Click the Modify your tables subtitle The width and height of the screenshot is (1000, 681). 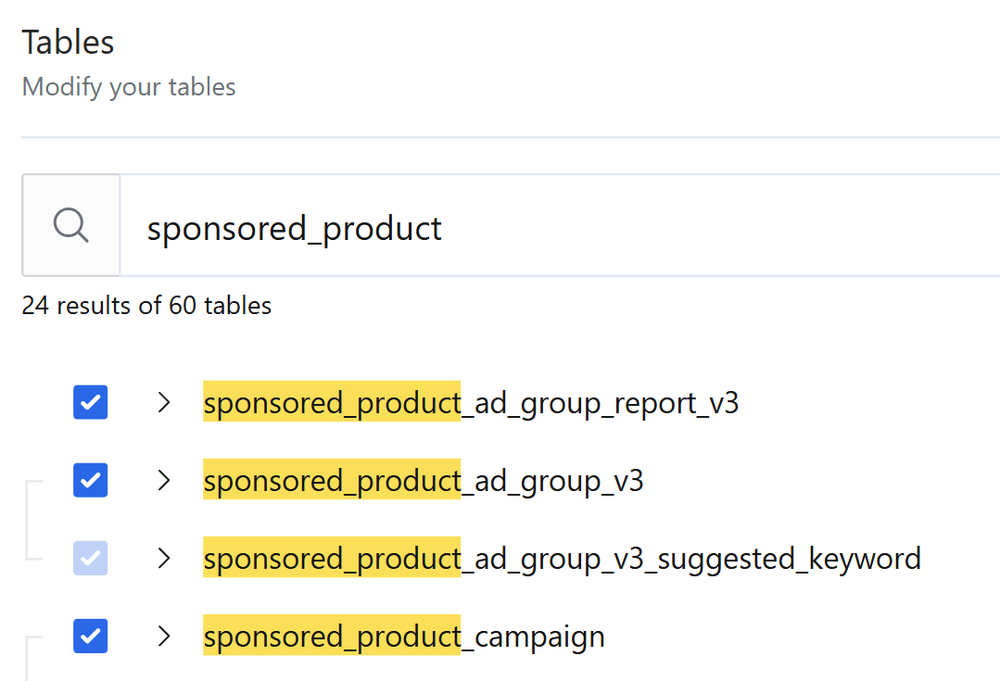pyautogui.click(x=128, y=86)
